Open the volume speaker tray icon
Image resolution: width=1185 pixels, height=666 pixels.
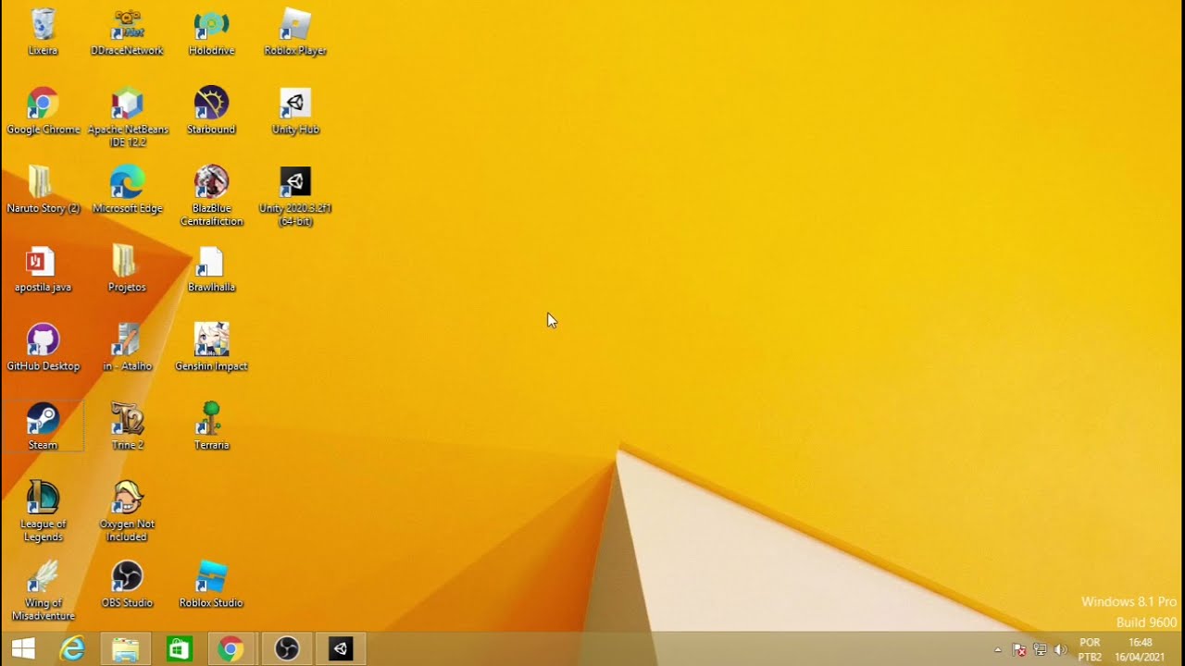pos(1060,649)
